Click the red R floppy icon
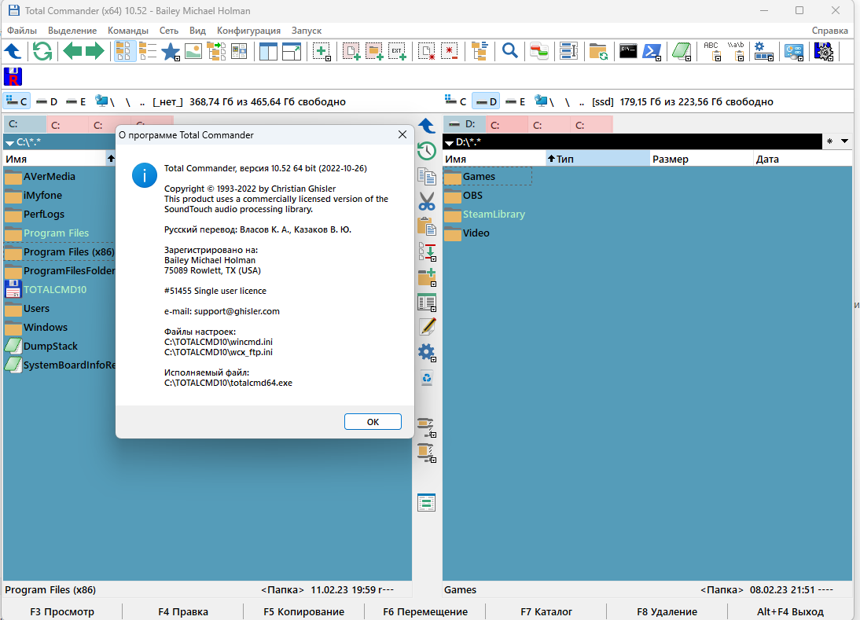860x620 pixels. (13, 77)
